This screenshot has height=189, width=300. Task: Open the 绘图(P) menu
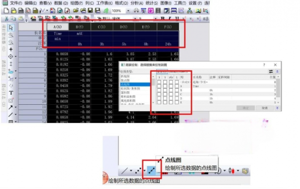coord(77,3)
